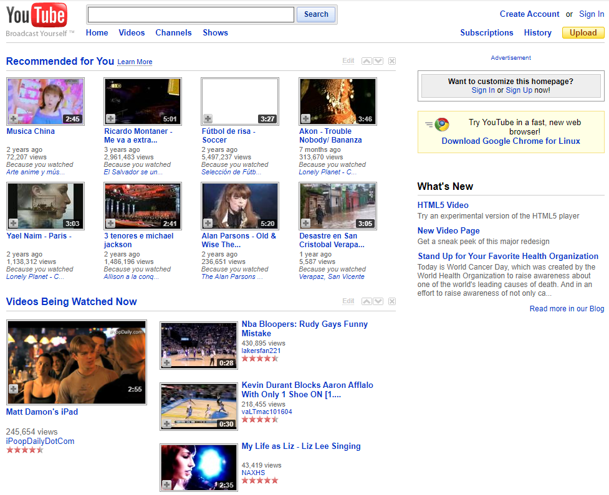The width and height of the screenshot is (609, 495).
Task: Open vaLTmac101604 channel link
Action: coord(267,412)
